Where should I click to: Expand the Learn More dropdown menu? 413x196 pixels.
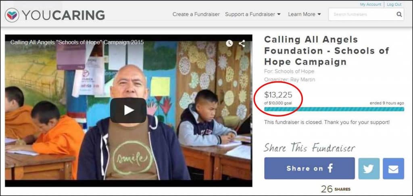305,14
